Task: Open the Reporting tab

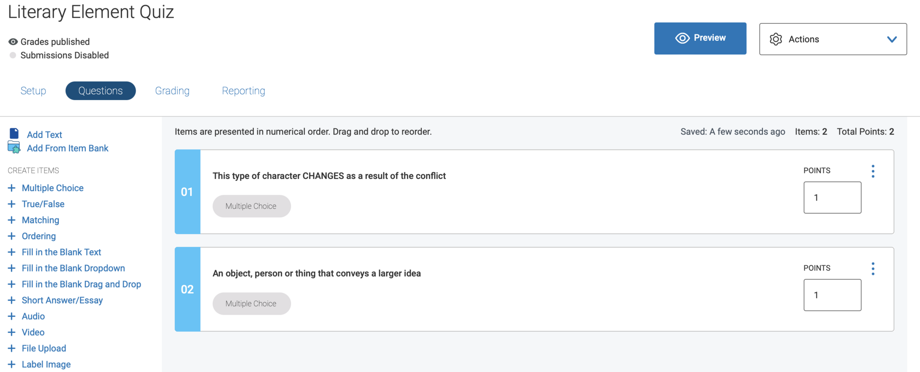Action: (243, 91)
